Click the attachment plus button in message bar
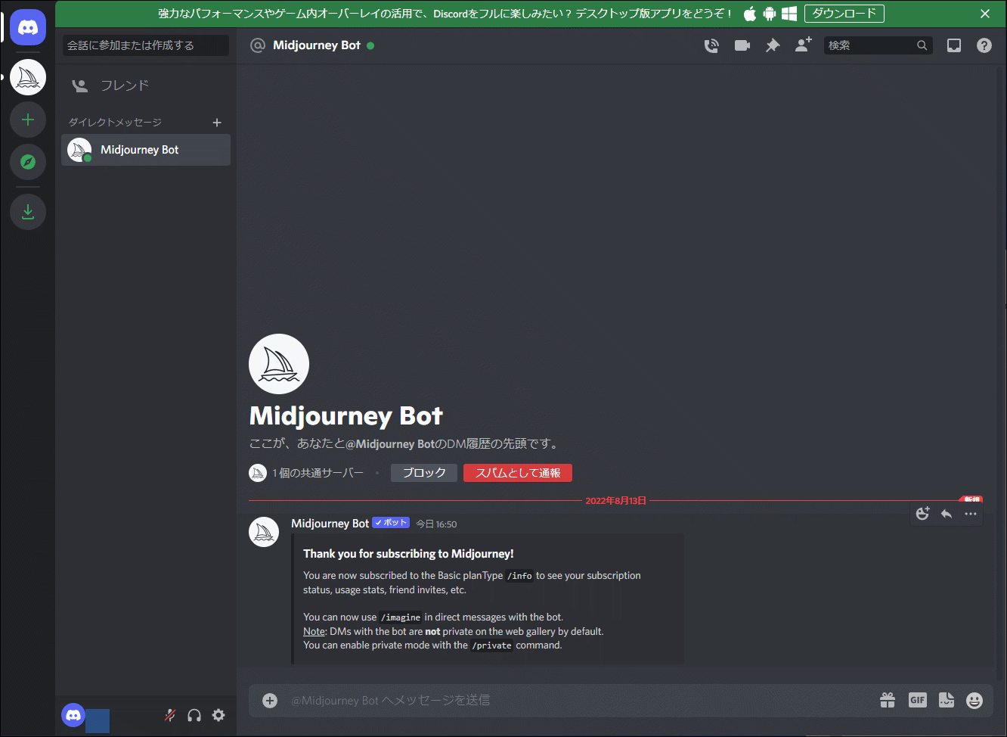The width and height of the screenshot is (1007, 737). point(270,701)
